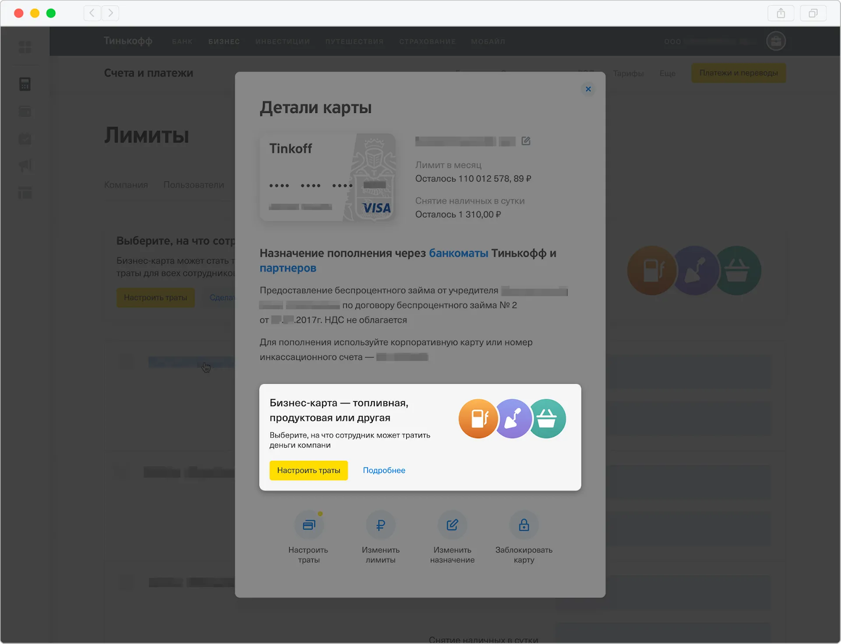
Task: Click the Изменить назначение edit icon
Action: [452, 525]
